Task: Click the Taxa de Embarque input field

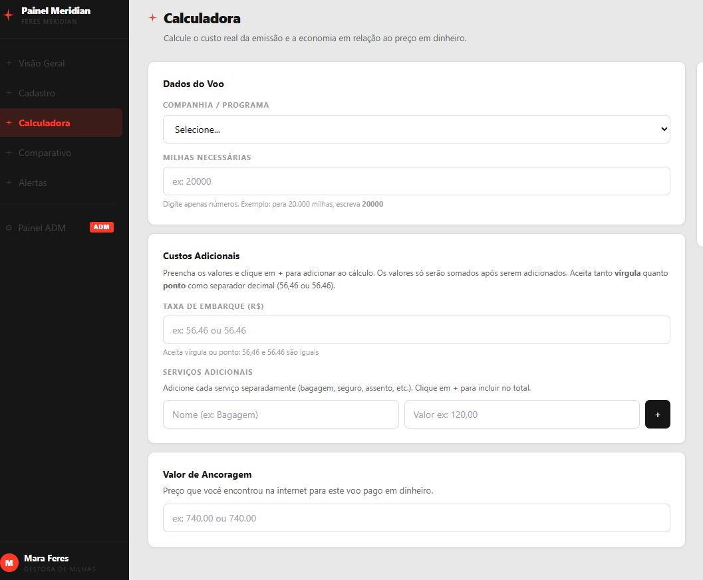Action: click(416, 330)
